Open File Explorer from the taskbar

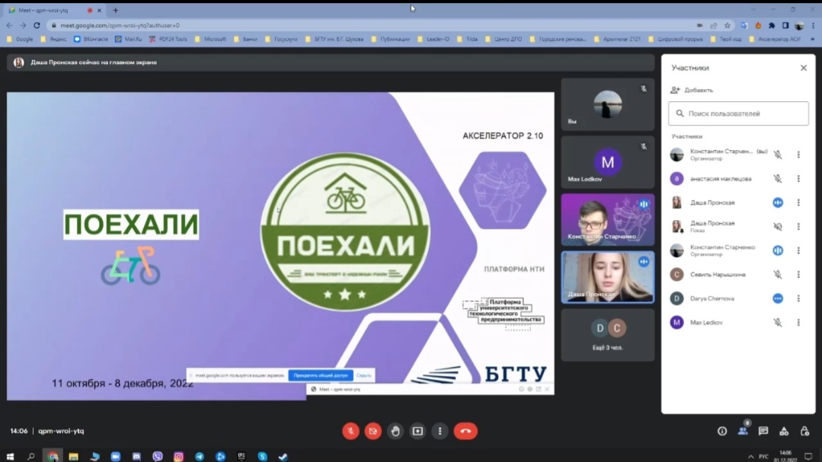tap(73, 456)
